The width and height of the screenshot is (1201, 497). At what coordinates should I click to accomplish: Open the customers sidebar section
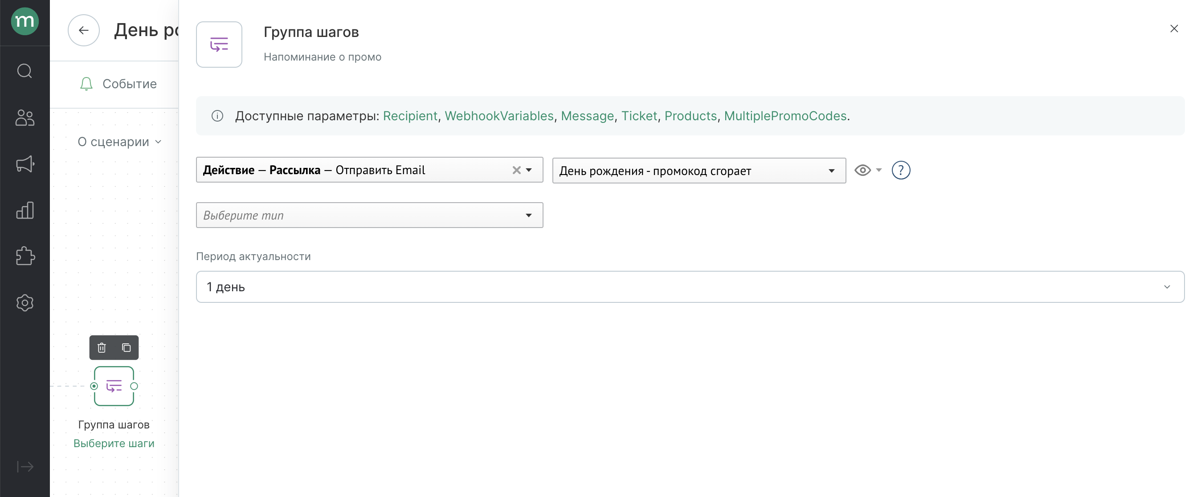click(25, 118)
